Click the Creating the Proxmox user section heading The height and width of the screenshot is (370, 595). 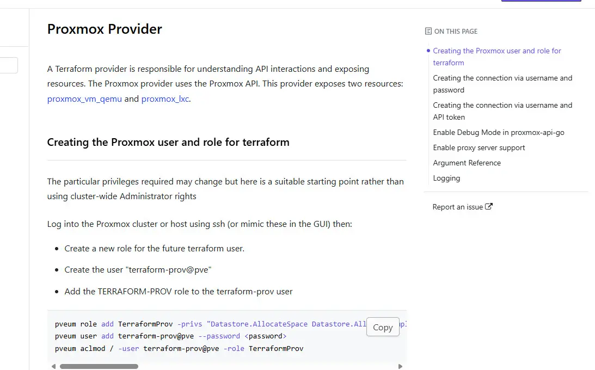pyautogui.click(x=168, y=143)
